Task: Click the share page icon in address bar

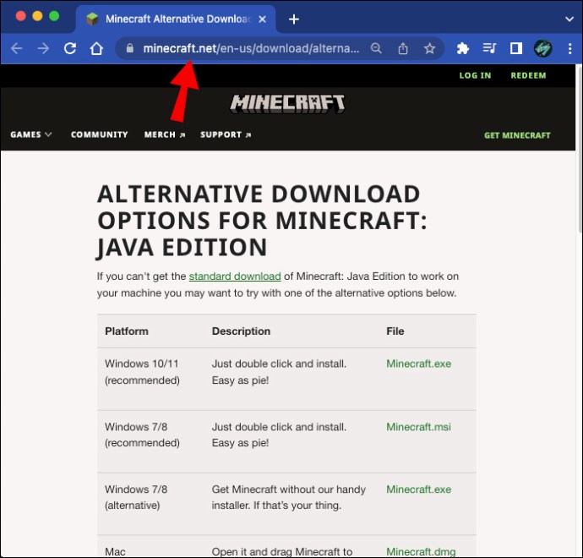Action: [x=403, y=48]
